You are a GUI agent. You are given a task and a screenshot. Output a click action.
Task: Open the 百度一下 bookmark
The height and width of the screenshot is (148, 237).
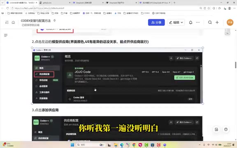tap(92, 13)
